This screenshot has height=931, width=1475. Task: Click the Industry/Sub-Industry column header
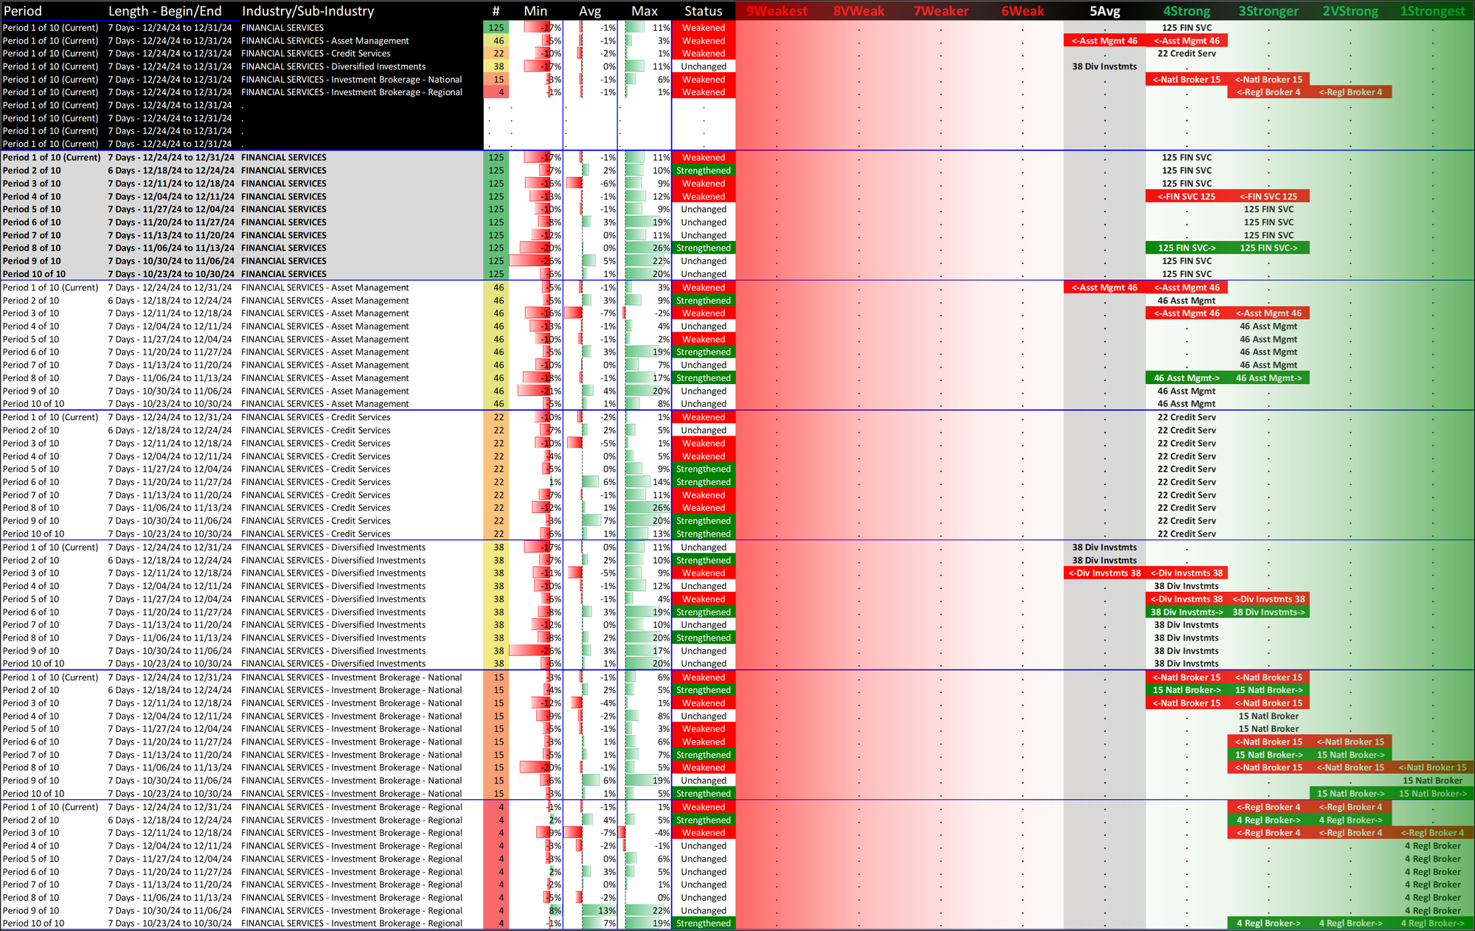pyautogui.click(x=308, y=11)
